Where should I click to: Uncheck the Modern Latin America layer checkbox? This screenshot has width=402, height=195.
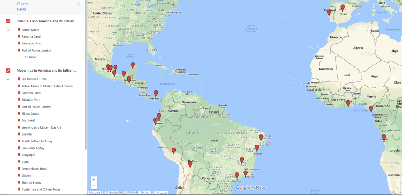[8, 71]
